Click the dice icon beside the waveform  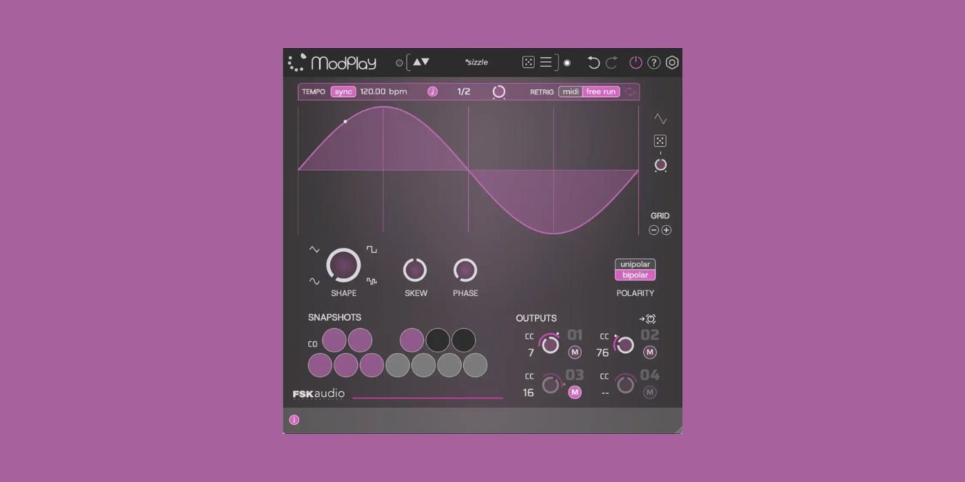click(x=660, y=141)
